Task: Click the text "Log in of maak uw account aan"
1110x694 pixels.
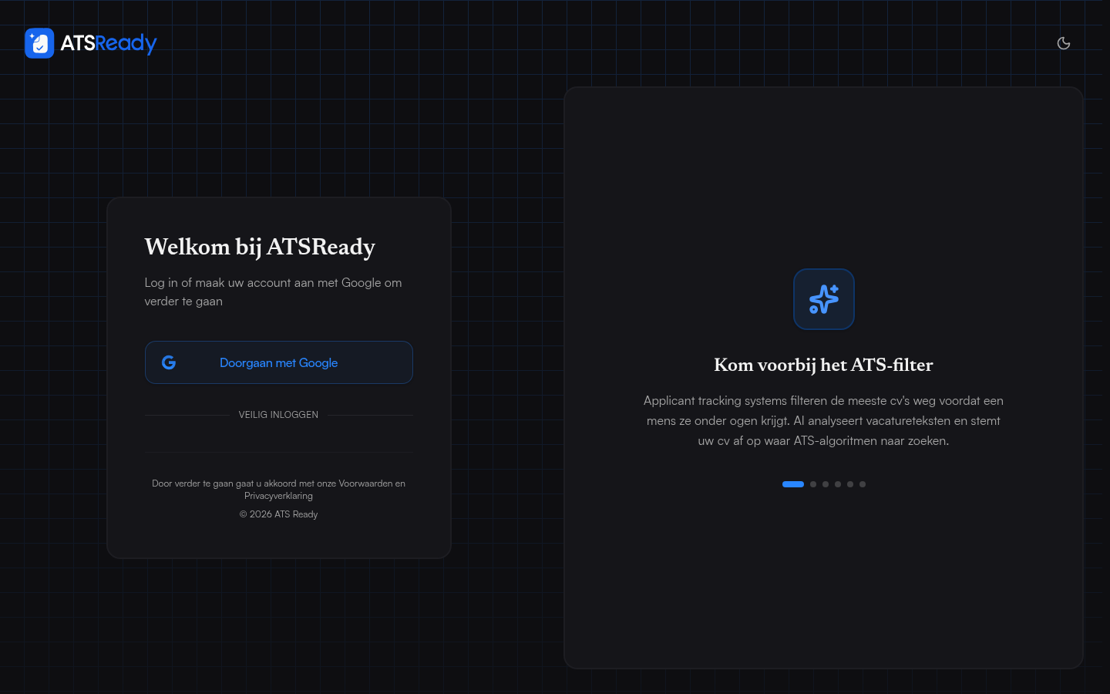Action: [230, 283]
